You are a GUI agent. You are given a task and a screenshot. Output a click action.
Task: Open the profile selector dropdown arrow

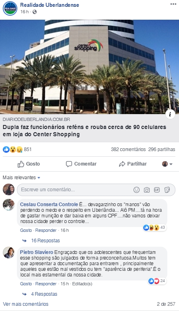(x=171, y=164)
